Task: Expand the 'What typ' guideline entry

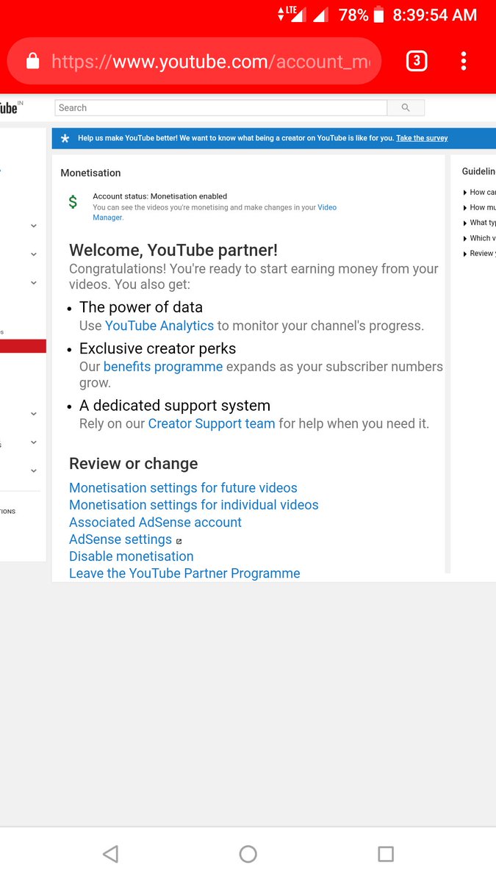Action: 479,223
